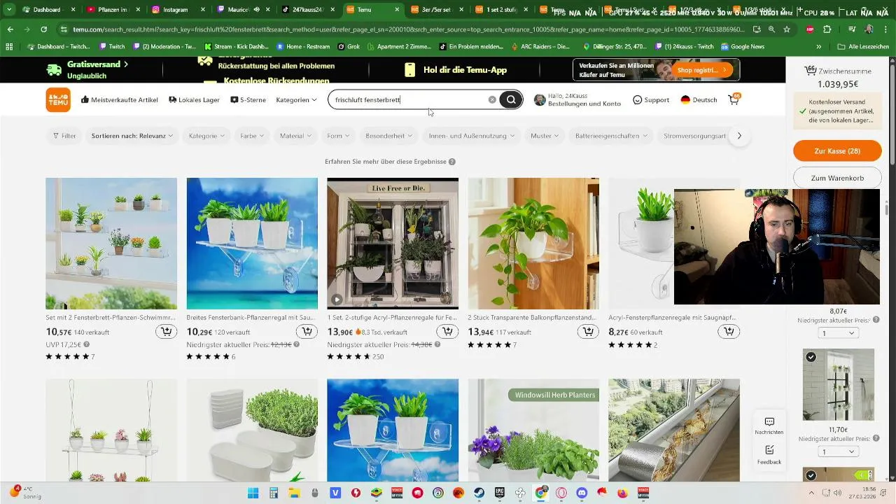Open Meistverkaufte Artikel

point(120,99)
